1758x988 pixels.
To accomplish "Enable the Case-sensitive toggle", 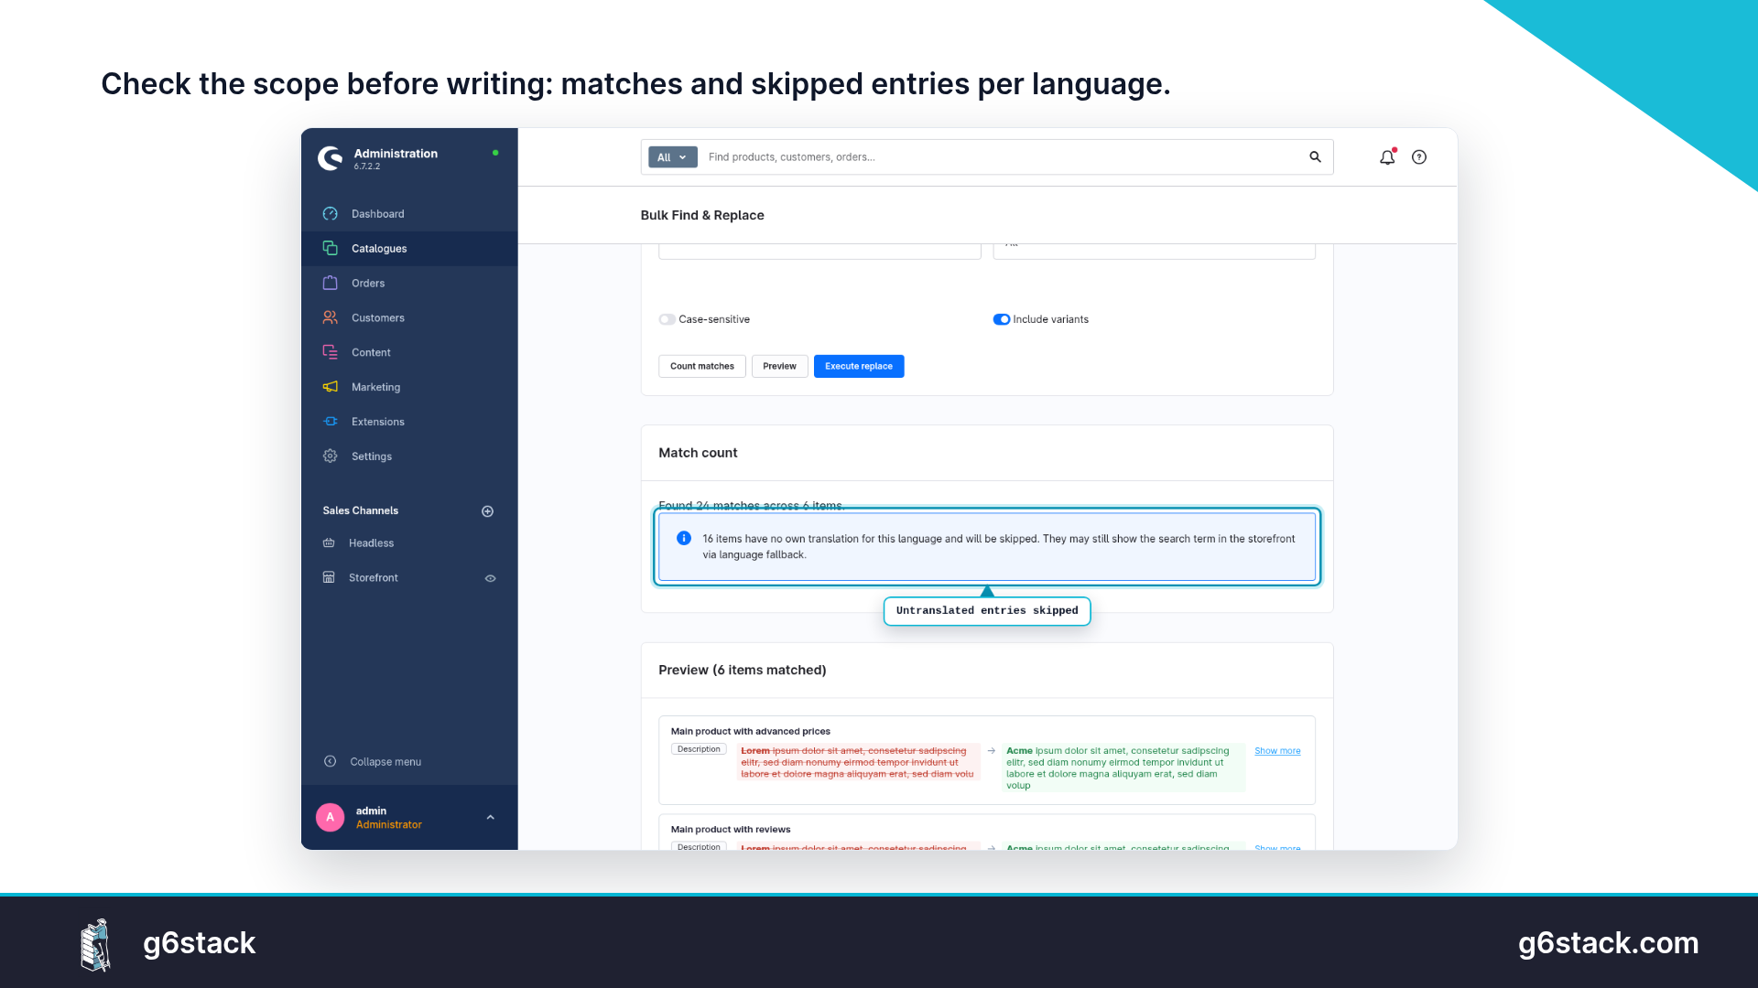I will (667, 319).
